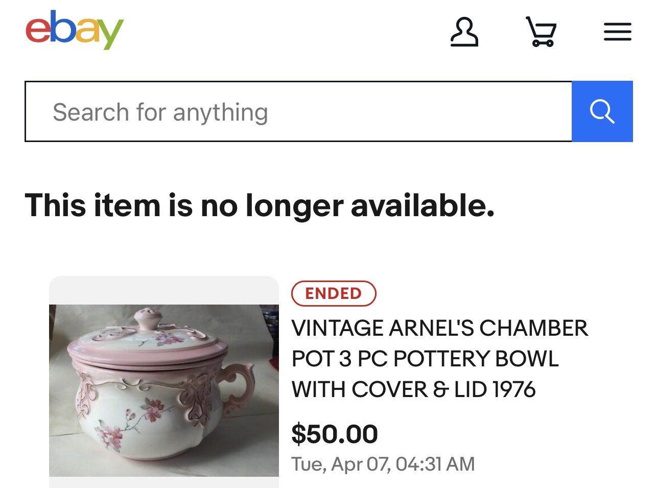
Task: Open the account profile icon
Action: click(x=464, y=32)
